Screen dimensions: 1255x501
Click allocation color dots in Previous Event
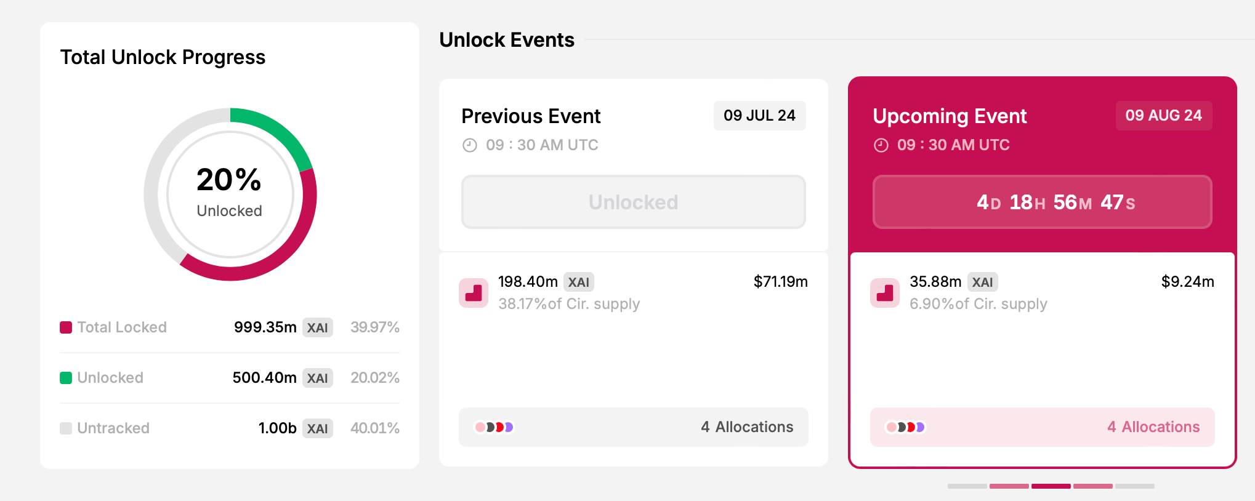pyautogui.click(x=494, y=427)
